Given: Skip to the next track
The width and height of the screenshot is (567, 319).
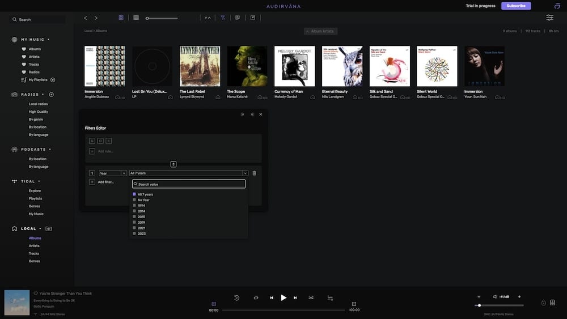Looking at the screenshot, I should pyautogui.click(x=295, y=297).
